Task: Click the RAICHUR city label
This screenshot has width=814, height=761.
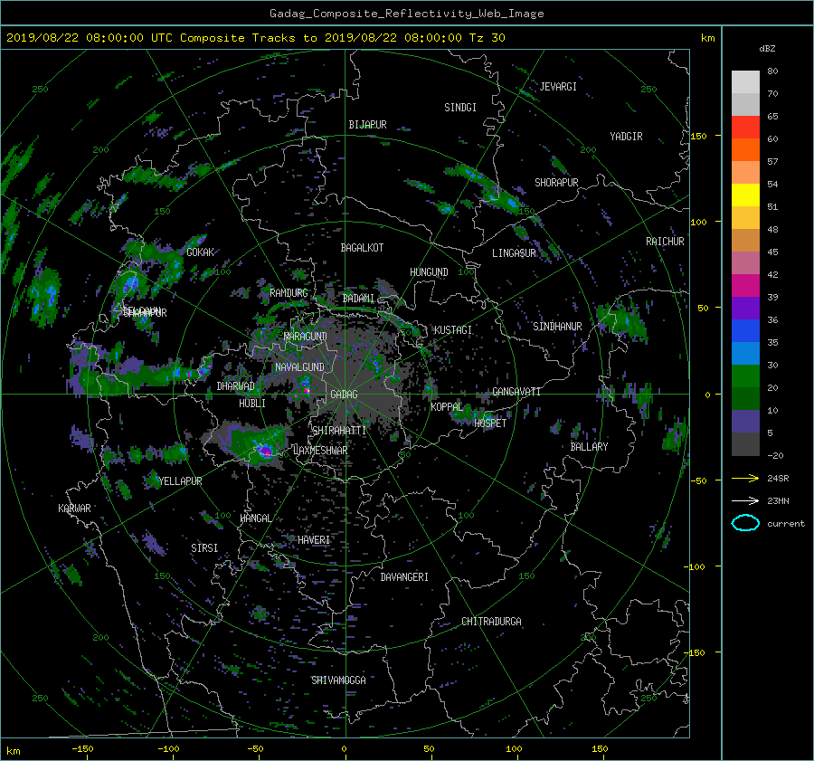Action: coord(665,242)
